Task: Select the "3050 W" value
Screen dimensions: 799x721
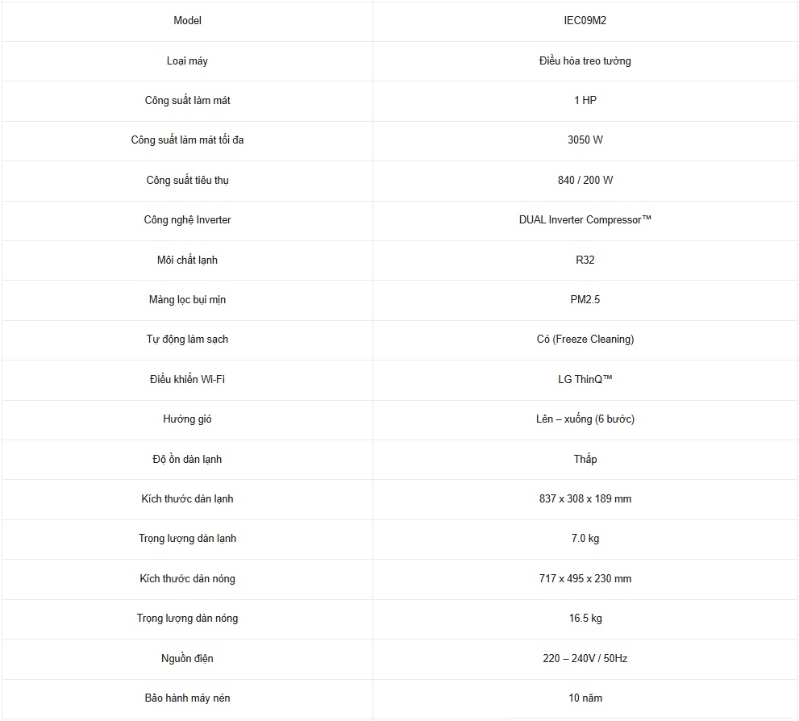Action: (585, 140)
